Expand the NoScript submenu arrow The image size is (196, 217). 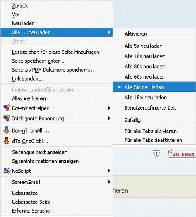click(109, 171)
